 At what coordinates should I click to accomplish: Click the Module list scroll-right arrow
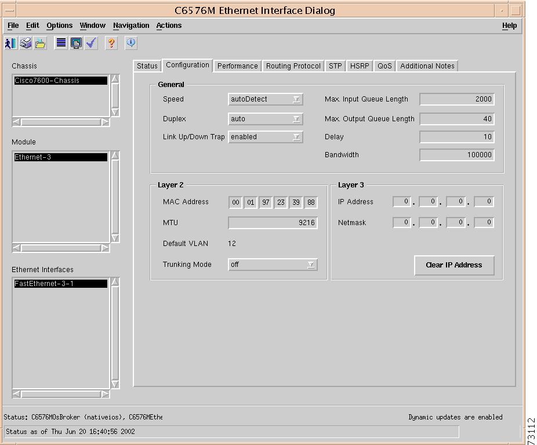pyautogui.click(x=105, y=248)
